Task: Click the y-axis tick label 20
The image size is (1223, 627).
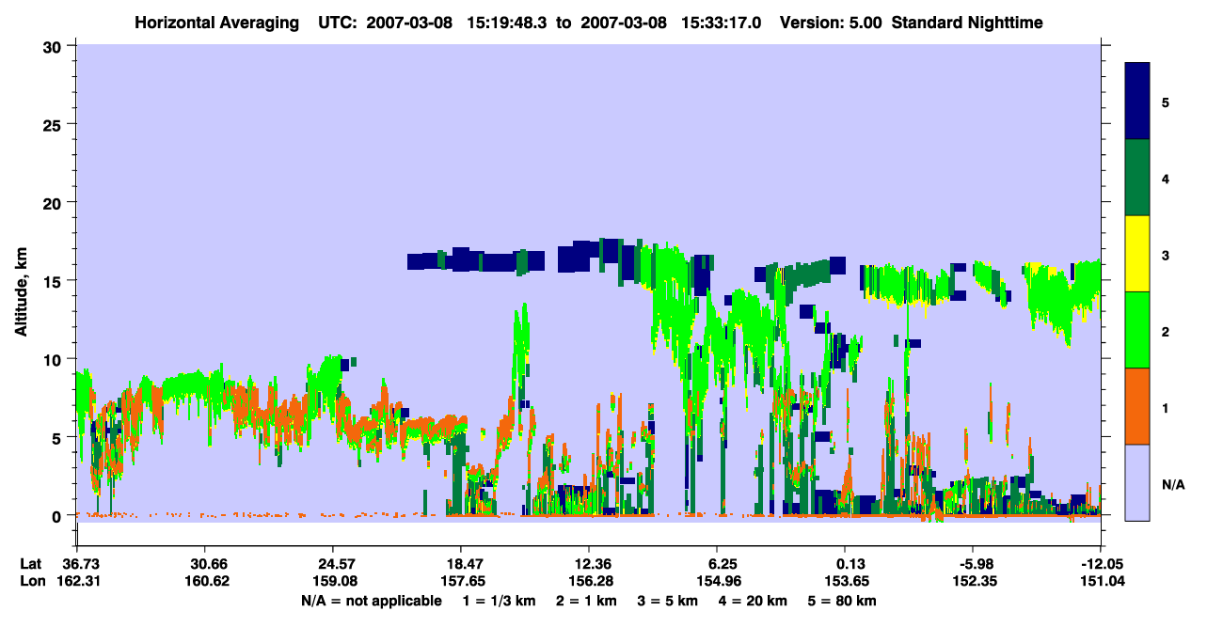Action: pos(55,203)
